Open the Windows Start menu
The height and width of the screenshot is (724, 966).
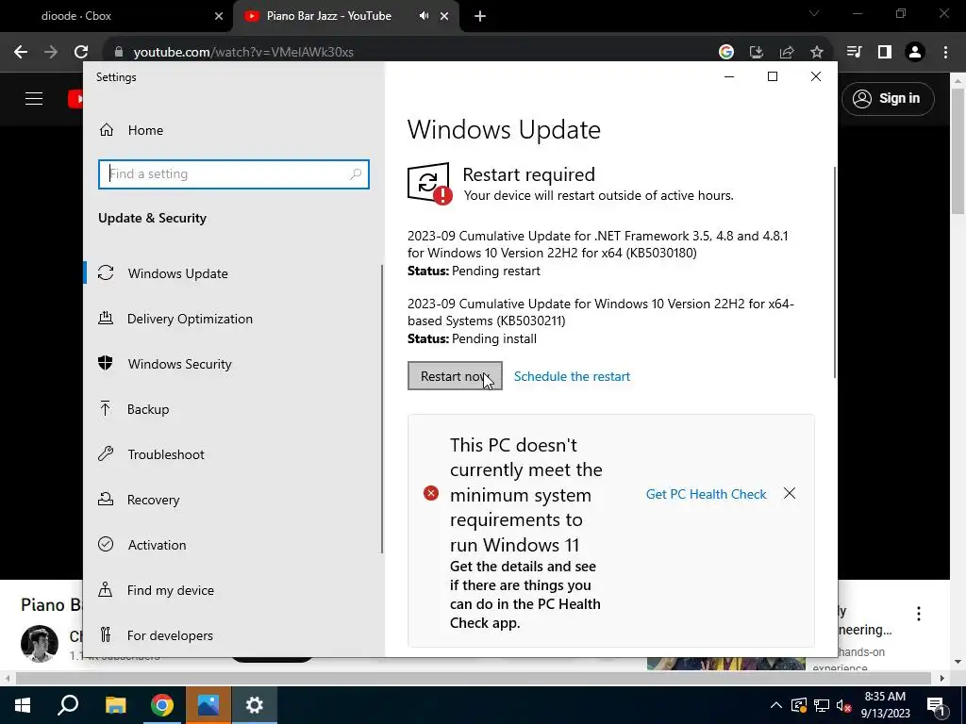(23, 705)
